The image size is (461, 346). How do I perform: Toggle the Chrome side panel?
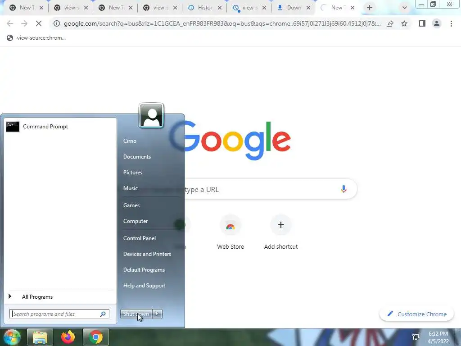pyautogui.click(x=422, y=23)
